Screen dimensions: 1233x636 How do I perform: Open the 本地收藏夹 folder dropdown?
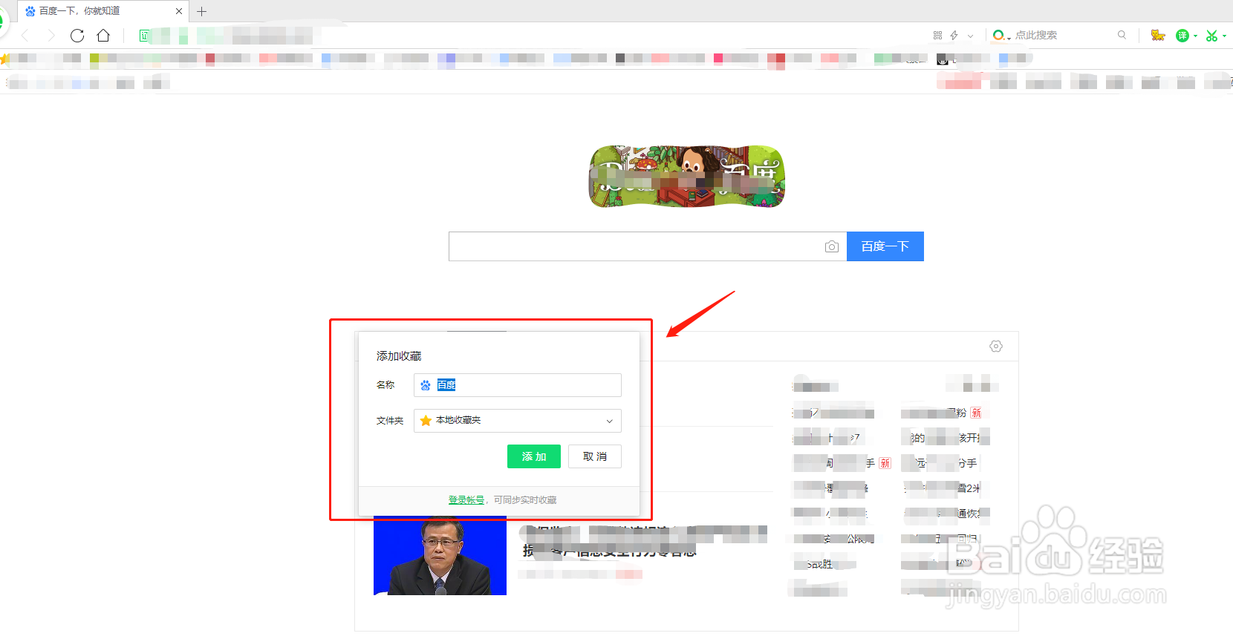518,421
